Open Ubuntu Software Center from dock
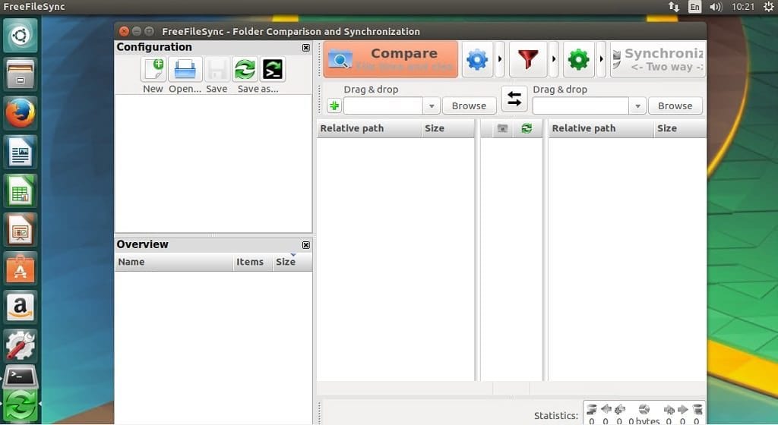Image resolution: width=778 pixels, height=425 pixels. point(21,269)
